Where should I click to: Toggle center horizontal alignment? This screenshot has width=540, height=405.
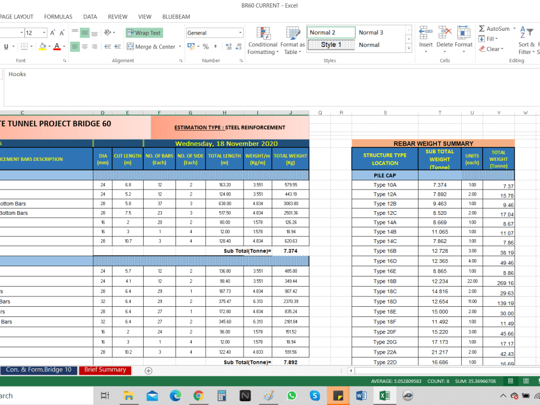pos(85,46)
